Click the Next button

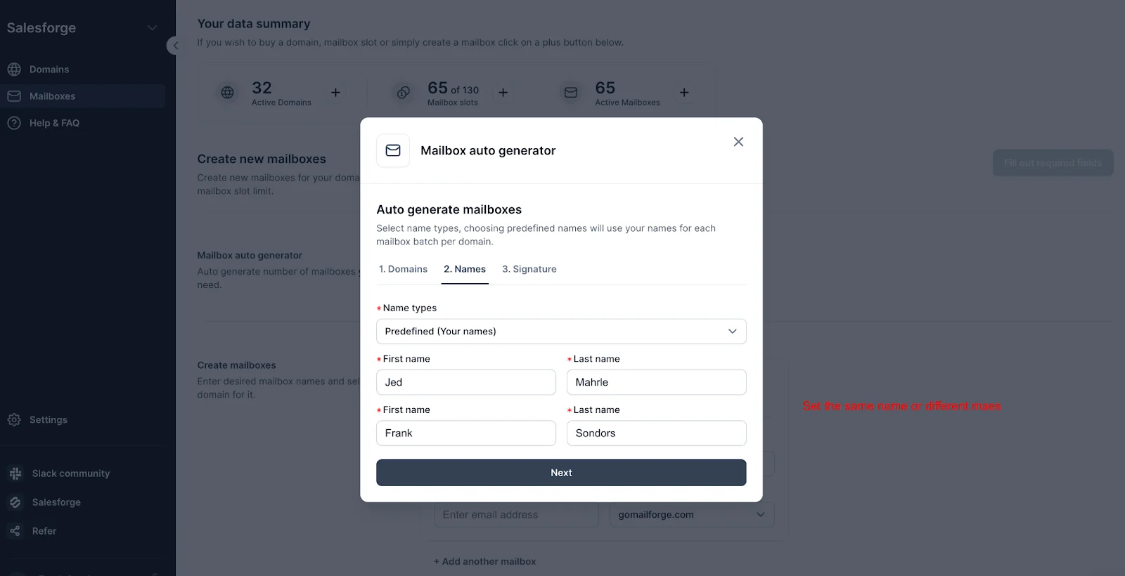pos(561,472)
